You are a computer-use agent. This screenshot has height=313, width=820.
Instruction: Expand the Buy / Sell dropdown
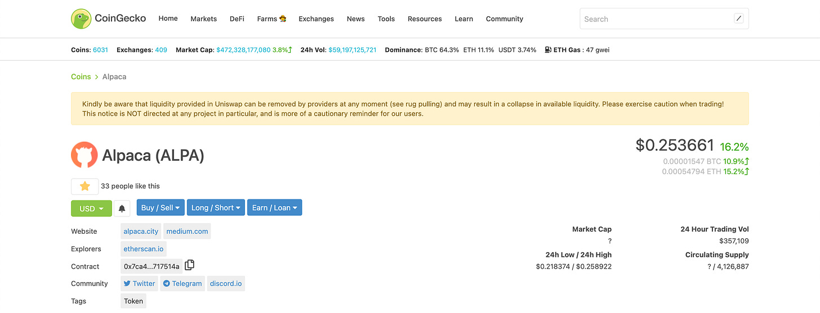pyautogui.click(x=161, y=208)
